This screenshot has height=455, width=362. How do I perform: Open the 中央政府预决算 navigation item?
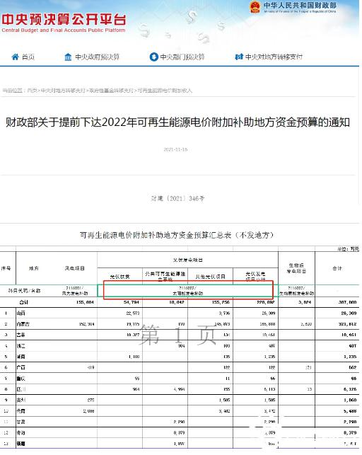[x=97, y=57]
